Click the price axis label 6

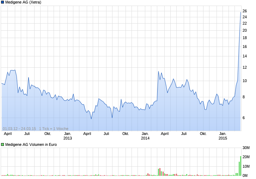[x=244, y=118]
